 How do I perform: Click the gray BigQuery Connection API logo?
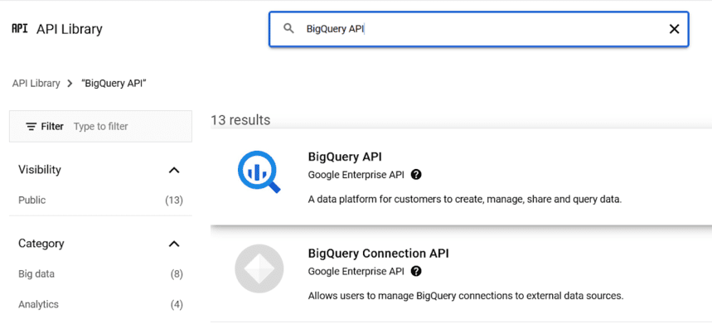[x=259, y=268]
